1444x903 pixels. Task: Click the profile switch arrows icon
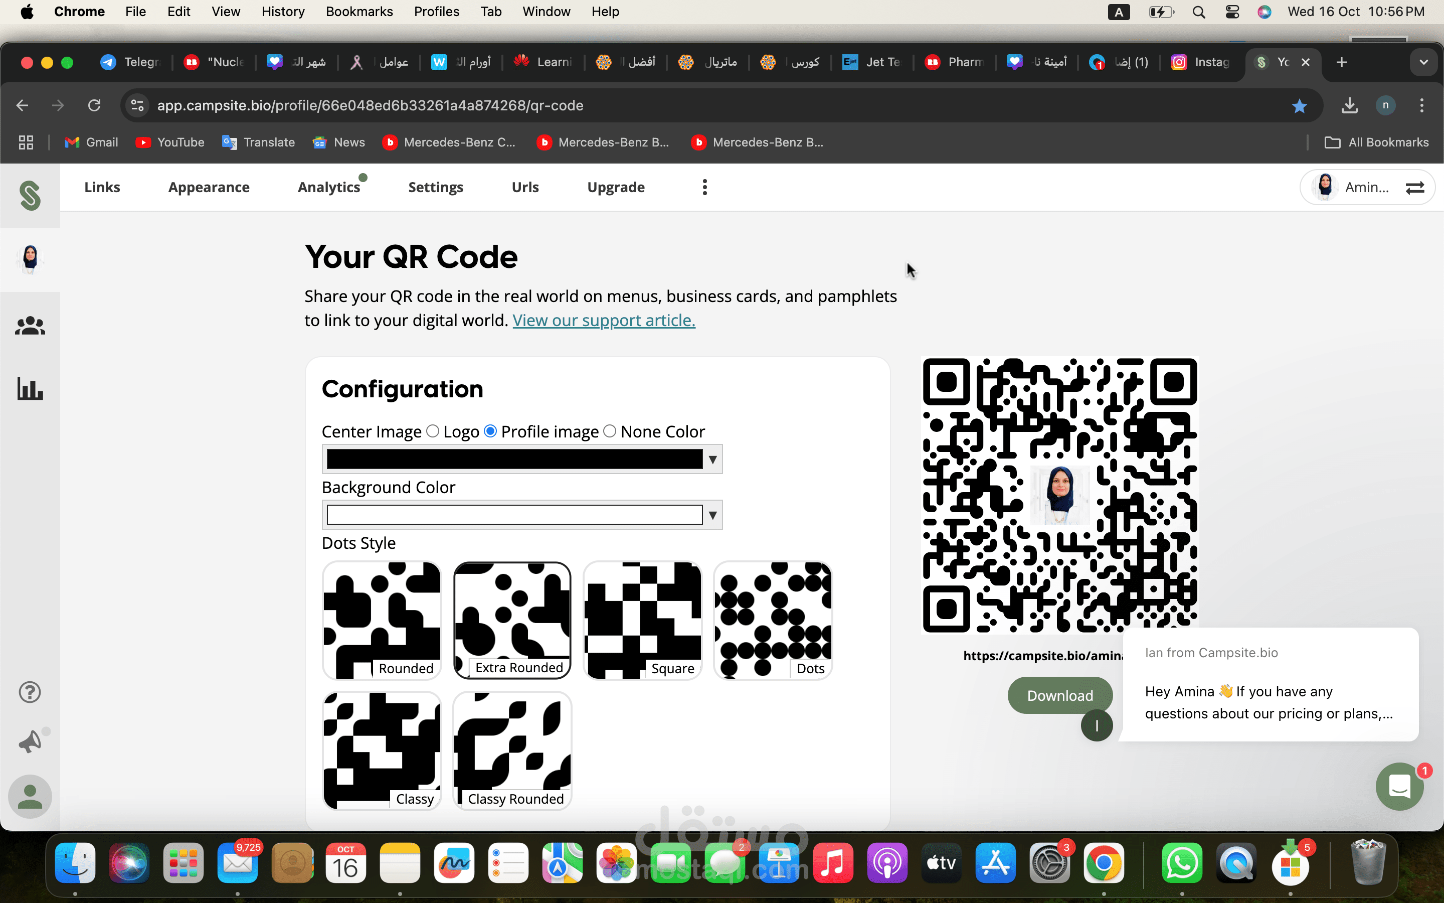1415,188
